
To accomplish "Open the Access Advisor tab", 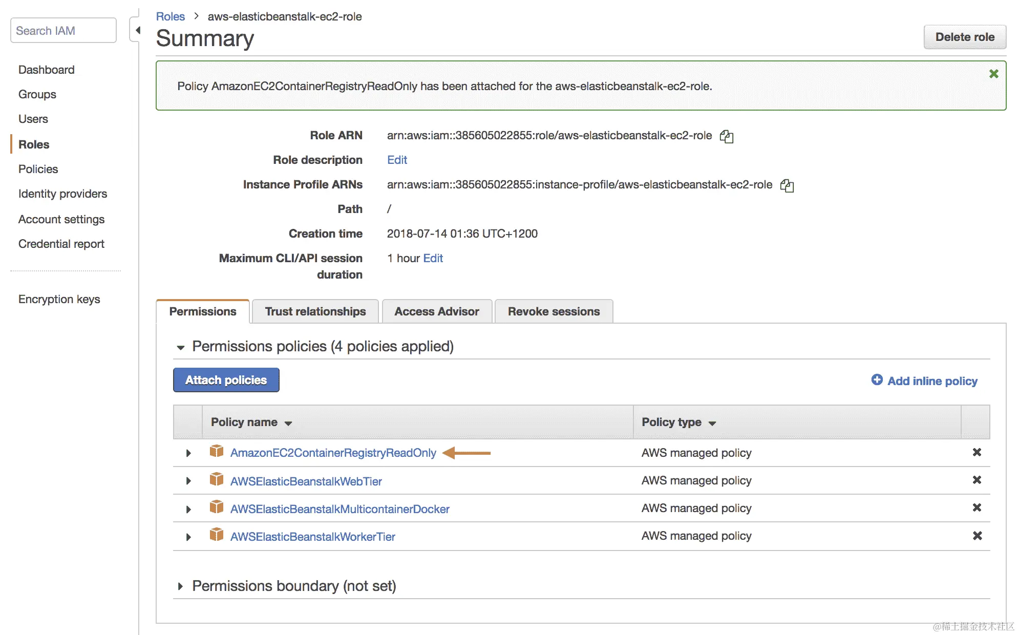I will click(x=436, y=311).
